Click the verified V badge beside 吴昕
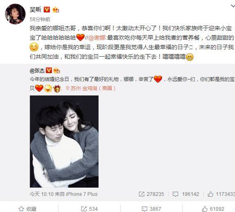The height and width of the screenshot is (212, 235). tap(47, 10)
